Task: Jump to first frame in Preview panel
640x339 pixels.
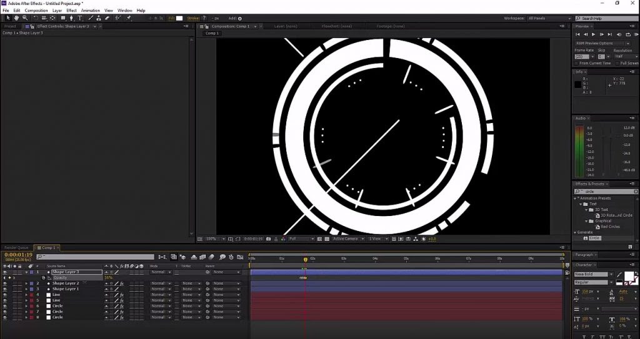Action: click(x=577, y=35)
